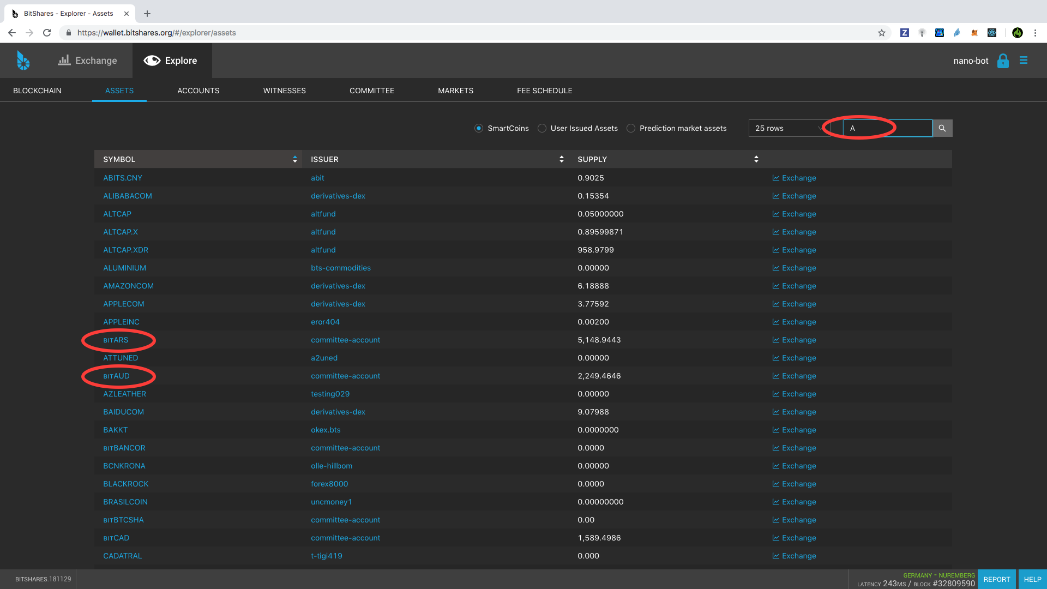Image resolution: width=1047 pixels, height=589 pixels.
Task: Open the Explore section in header
Action: [172, 61]
